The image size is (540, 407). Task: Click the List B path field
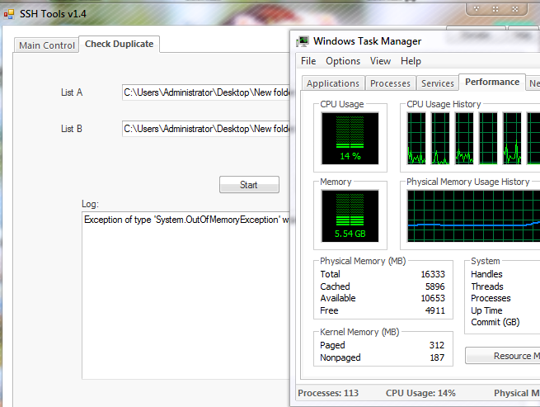(206, 129)
